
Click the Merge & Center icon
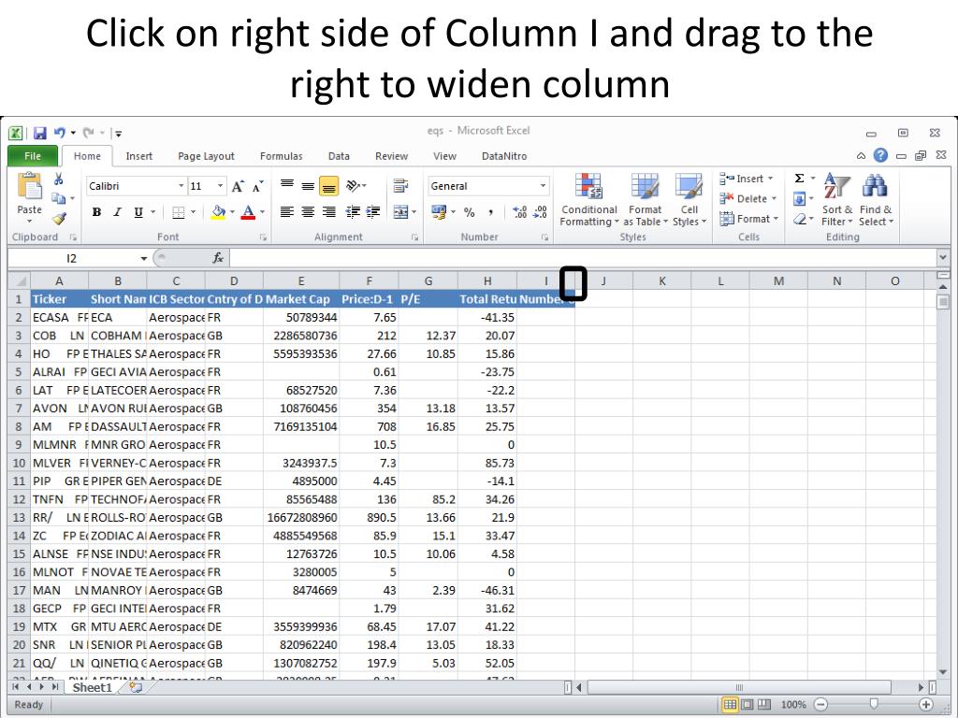(x=400, y=212)
